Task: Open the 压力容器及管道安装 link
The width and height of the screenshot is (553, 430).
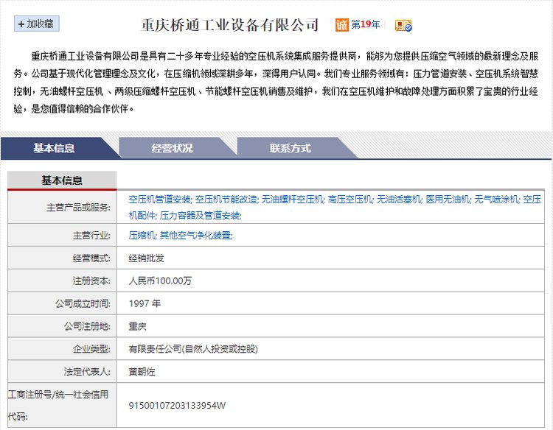Action: [x=201, y=216]
